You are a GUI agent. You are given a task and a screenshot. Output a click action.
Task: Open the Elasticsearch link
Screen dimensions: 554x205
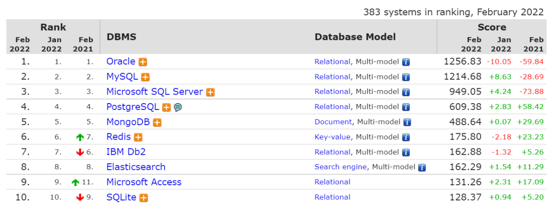point(136,167)
